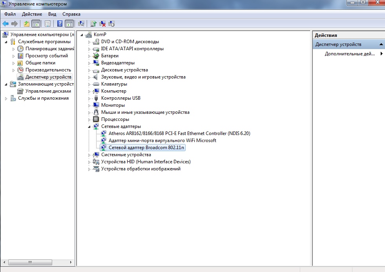Open the Справка menu
The width and height of the screenshot is (385, 272).
(x=71, y=14)
